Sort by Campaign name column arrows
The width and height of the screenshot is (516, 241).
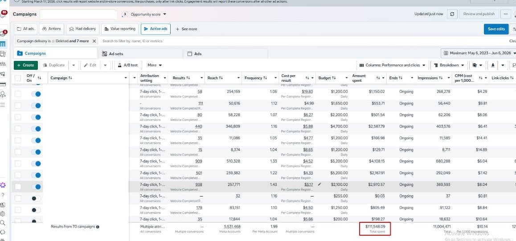coord(70,78)
